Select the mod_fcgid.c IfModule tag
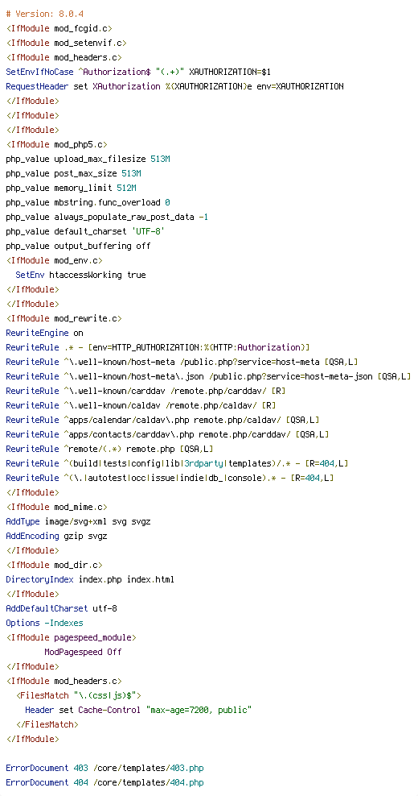Image resolution: width=418 pixels, height=796 pixels. pos(59,28)
